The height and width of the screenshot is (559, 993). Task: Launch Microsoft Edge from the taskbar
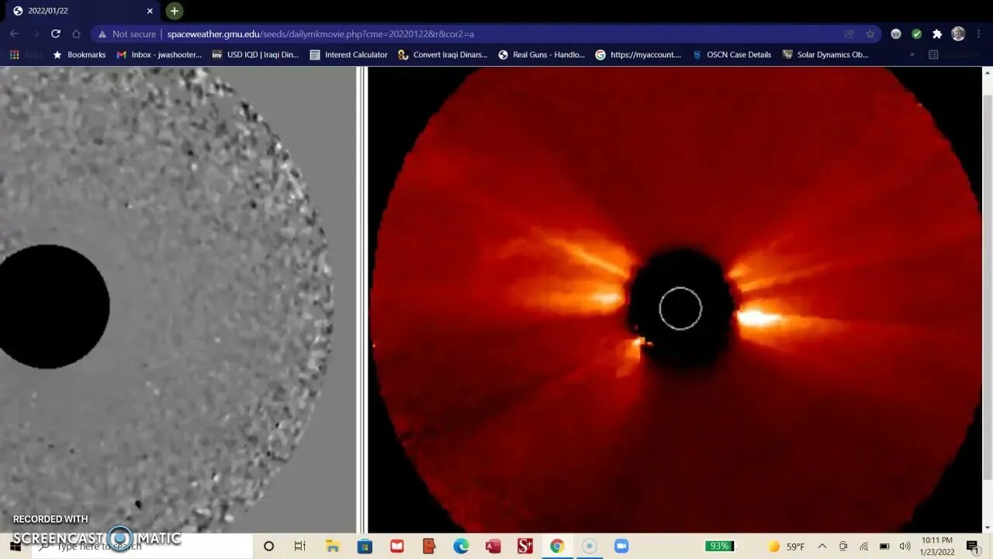click(x=461, y=546)
